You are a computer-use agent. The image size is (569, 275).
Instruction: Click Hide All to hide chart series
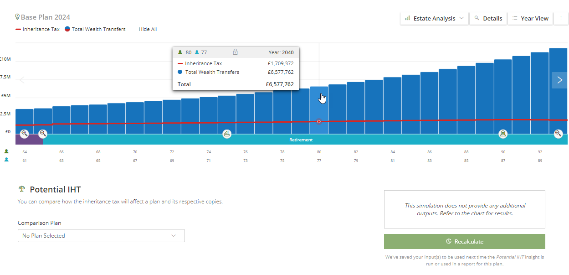tap(148, 29)
